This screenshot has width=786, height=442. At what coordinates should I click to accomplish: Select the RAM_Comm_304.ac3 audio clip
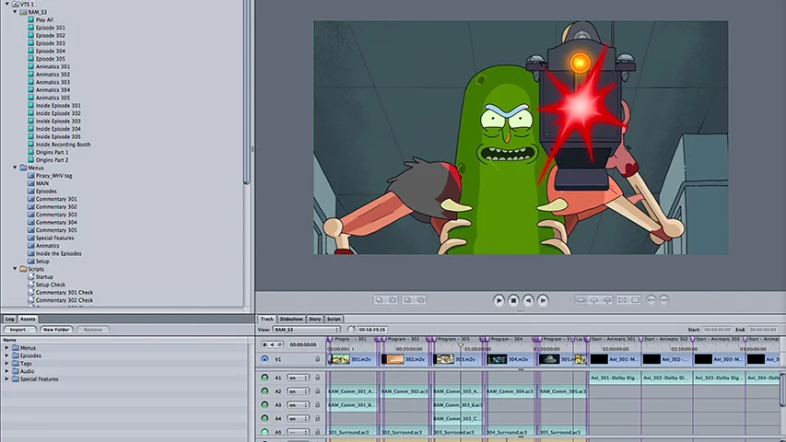click(x=510, y=390)
